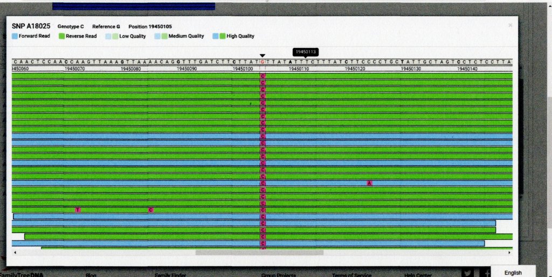Click the pink T mismatch marker

[x=78, y=210]
